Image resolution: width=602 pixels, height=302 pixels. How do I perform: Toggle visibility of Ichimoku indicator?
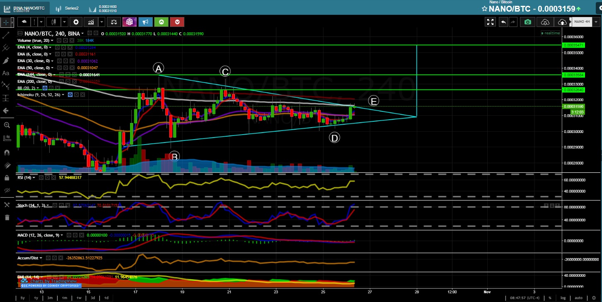pos(70,95)
